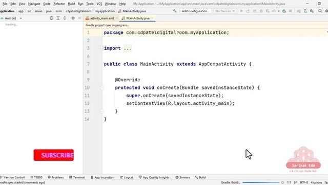This screenshot has width=328, height=185.
Task: Close the activity_main.xml tab
Action: (116, 18)
